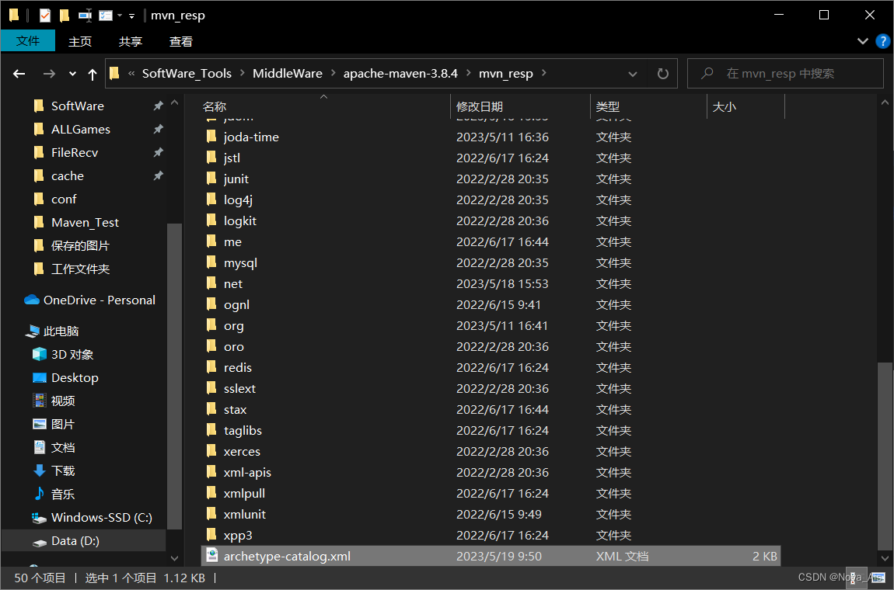The image size is (894, 590).
Task: Click apache-maven-3.8.4 in the breadcrumb
Action: (x=400, y=74)
